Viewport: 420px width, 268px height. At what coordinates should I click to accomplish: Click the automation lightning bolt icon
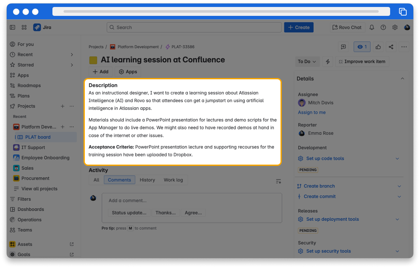[328, 62]
